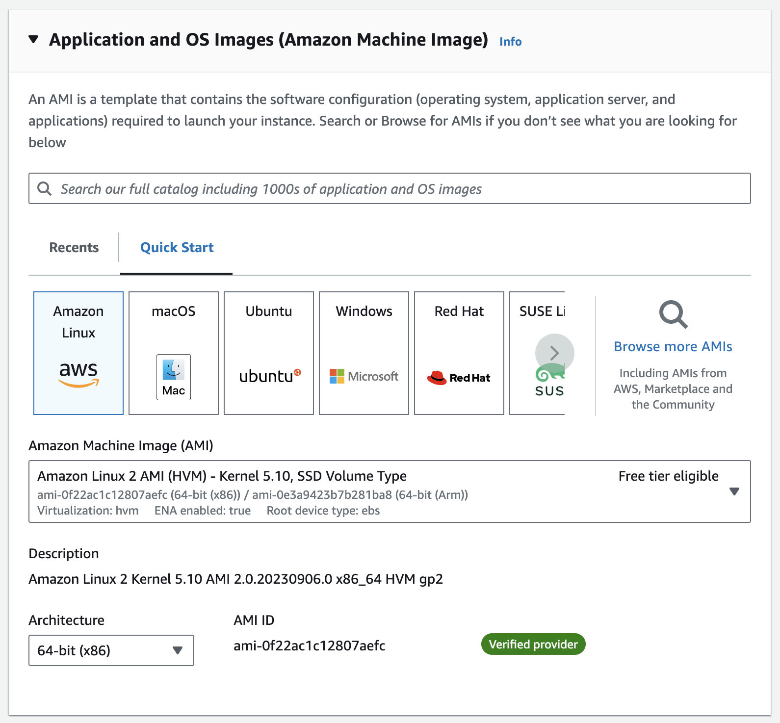
Task: Open the Info link beside the heading
Action: (511, 42)
